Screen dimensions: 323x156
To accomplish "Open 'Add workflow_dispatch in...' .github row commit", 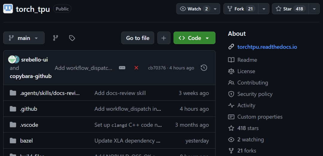I will (128, 109).
